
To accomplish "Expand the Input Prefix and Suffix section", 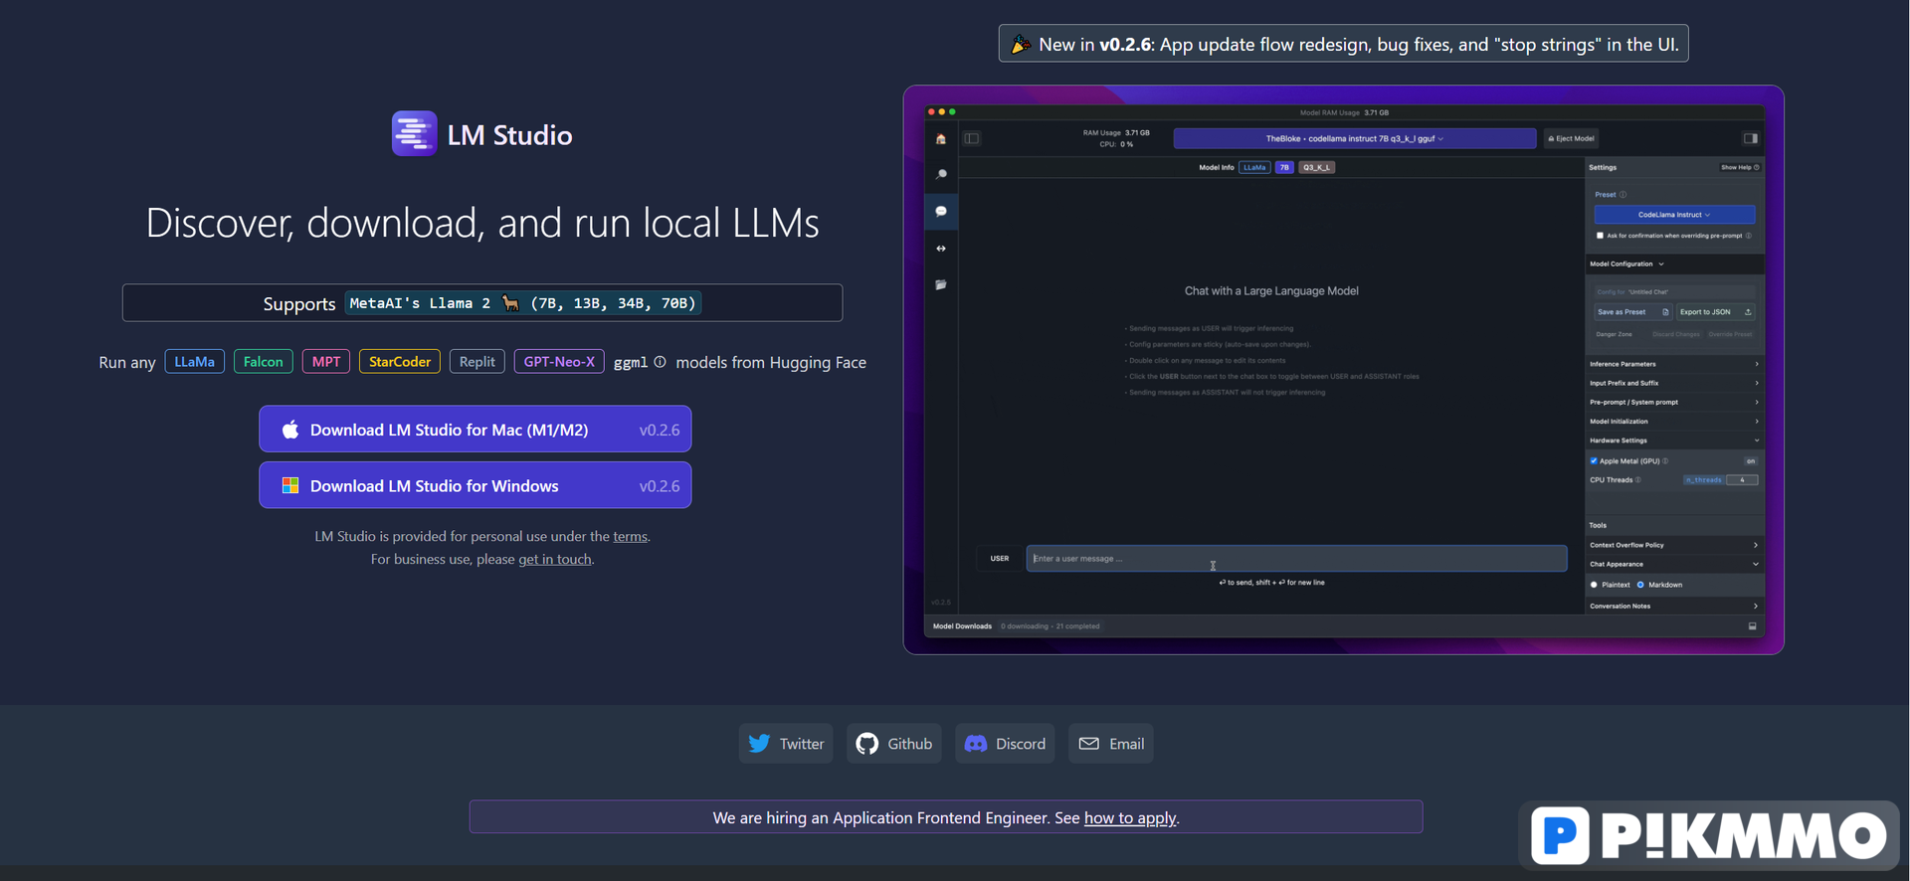I will (x=1674, y=383).
